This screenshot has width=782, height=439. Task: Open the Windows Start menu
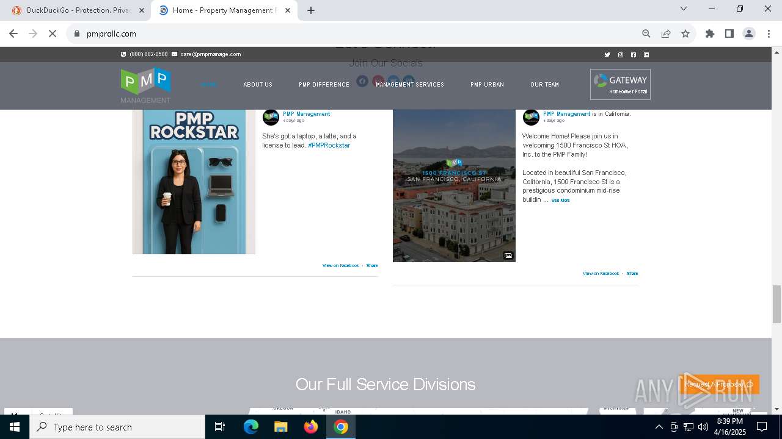coord(15,427)
